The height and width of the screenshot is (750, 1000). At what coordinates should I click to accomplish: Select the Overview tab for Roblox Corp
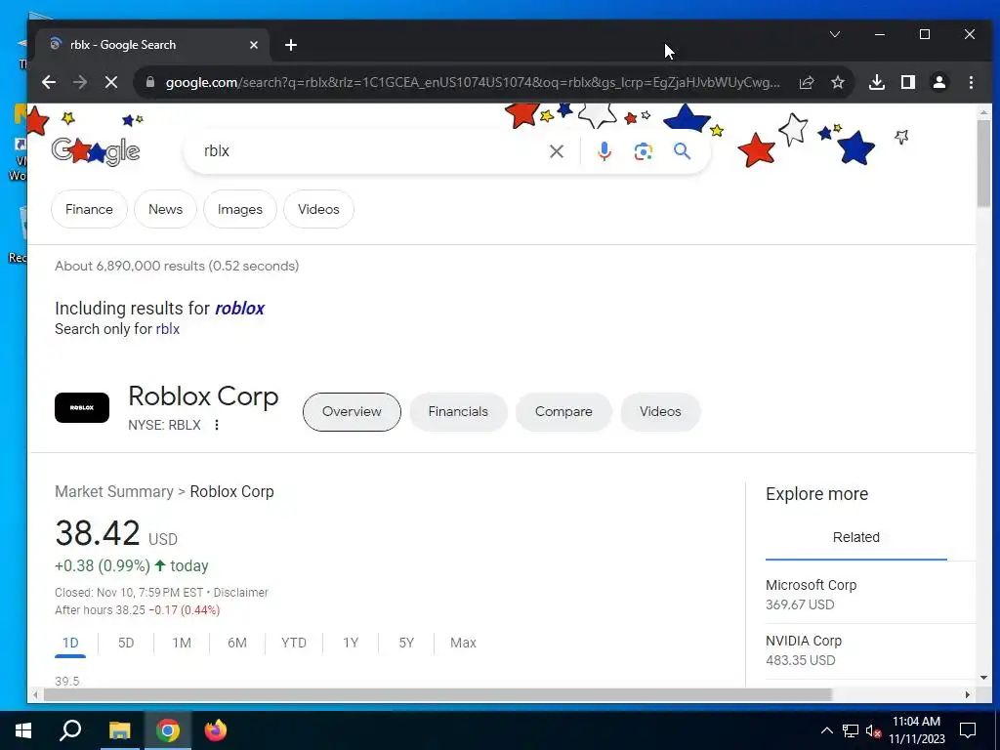[352, 412]
